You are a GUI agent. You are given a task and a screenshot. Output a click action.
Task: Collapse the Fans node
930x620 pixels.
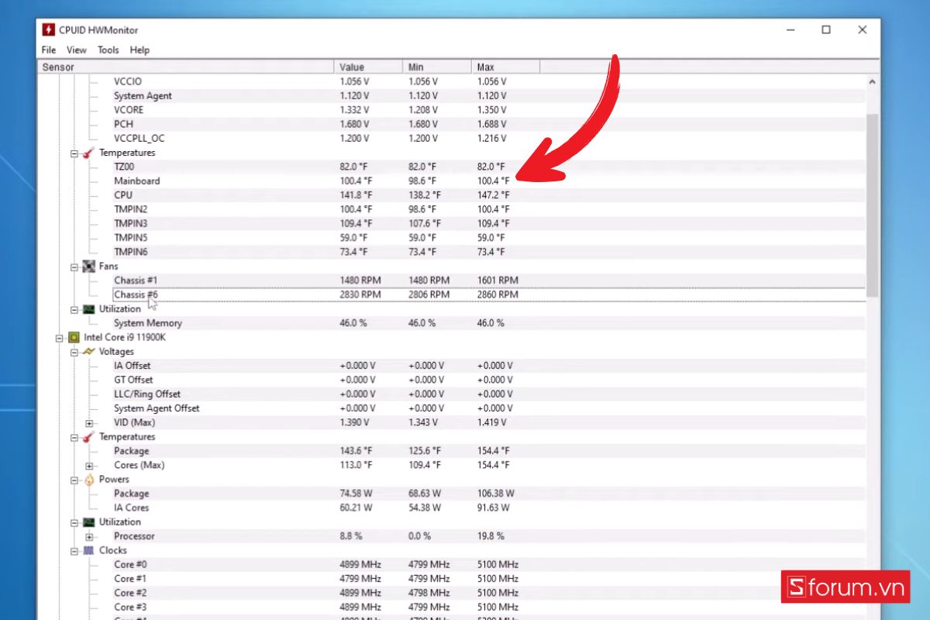[x=75, y=267]
